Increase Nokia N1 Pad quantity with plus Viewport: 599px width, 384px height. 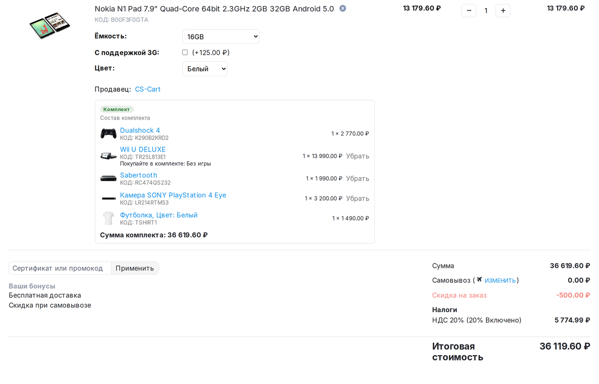503,10
